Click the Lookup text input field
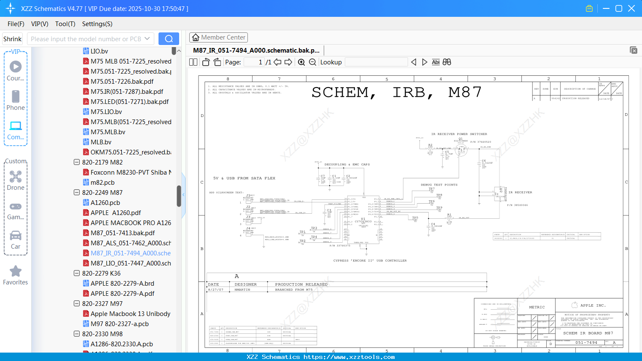This screenshot has height=361, width=642. click(x=376, y=62)
